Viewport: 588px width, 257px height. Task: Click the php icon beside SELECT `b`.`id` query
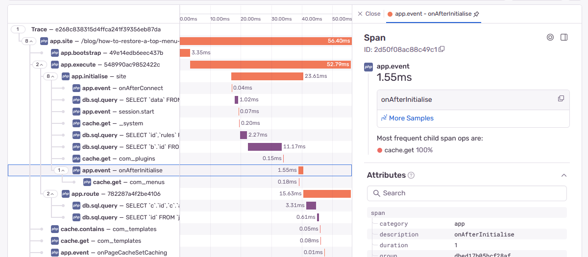tap(76, 147)
